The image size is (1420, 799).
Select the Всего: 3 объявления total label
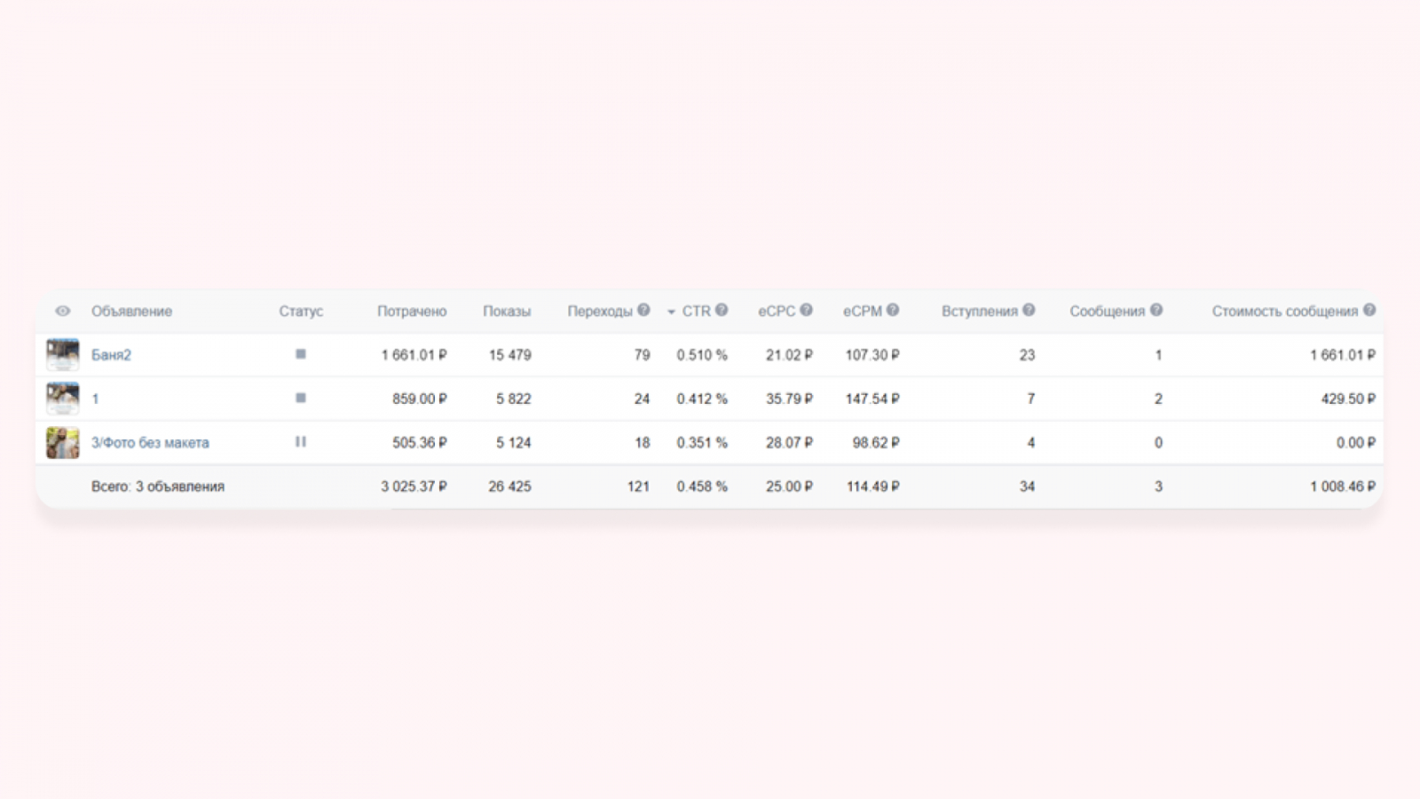coord(158,487)
